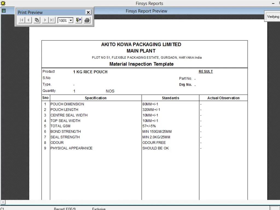Click the green icon beside Finsys Report Preview

(x=4, y=11)
